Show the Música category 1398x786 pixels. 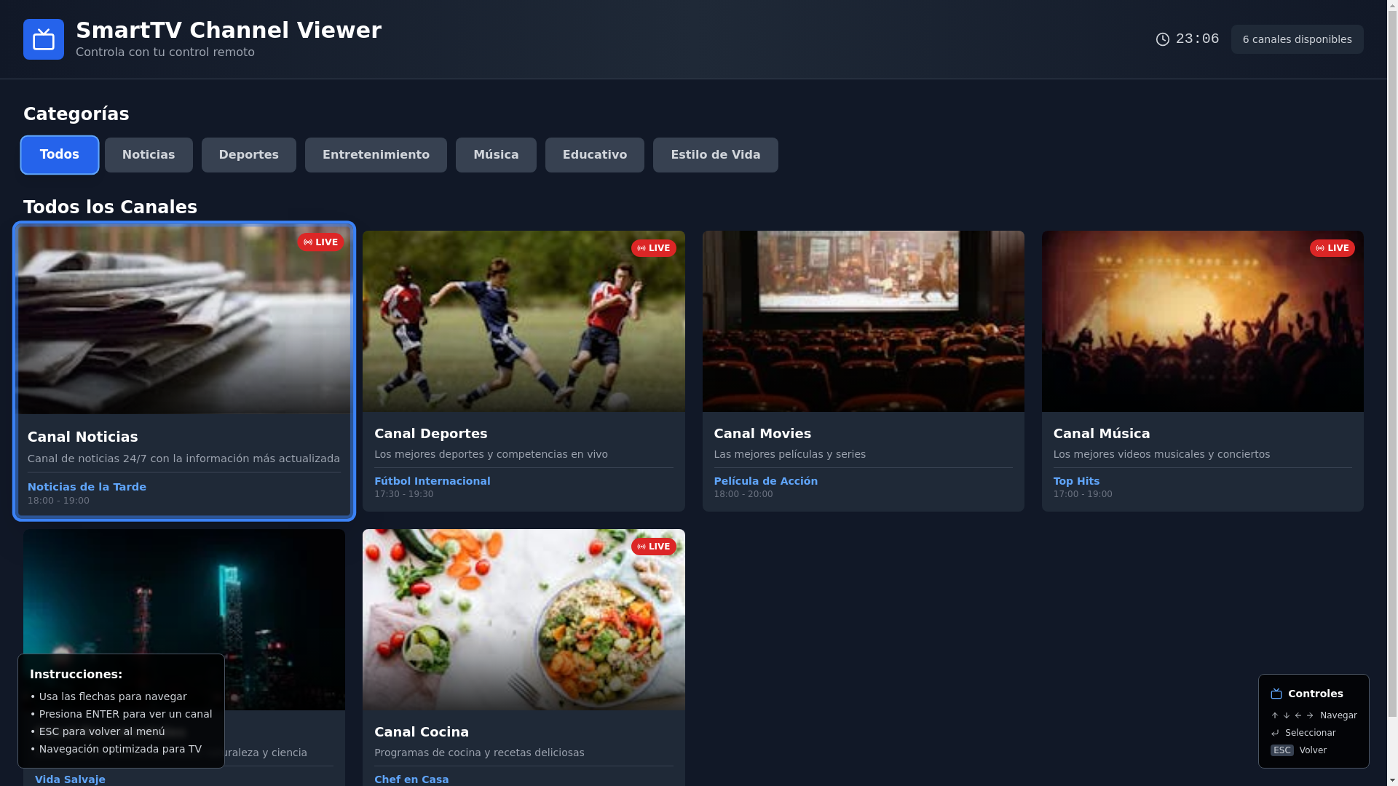point(496,155)
